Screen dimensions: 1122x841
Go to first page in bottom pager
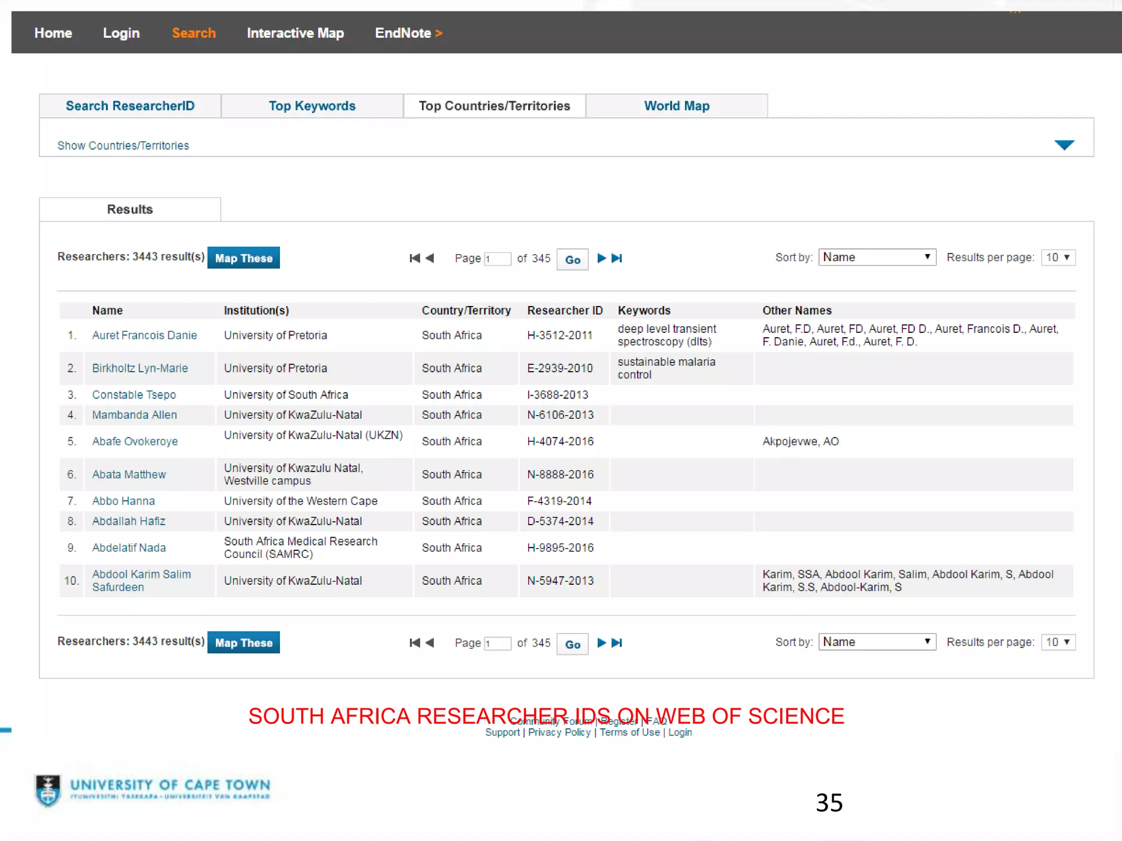(x=415, y=643)
